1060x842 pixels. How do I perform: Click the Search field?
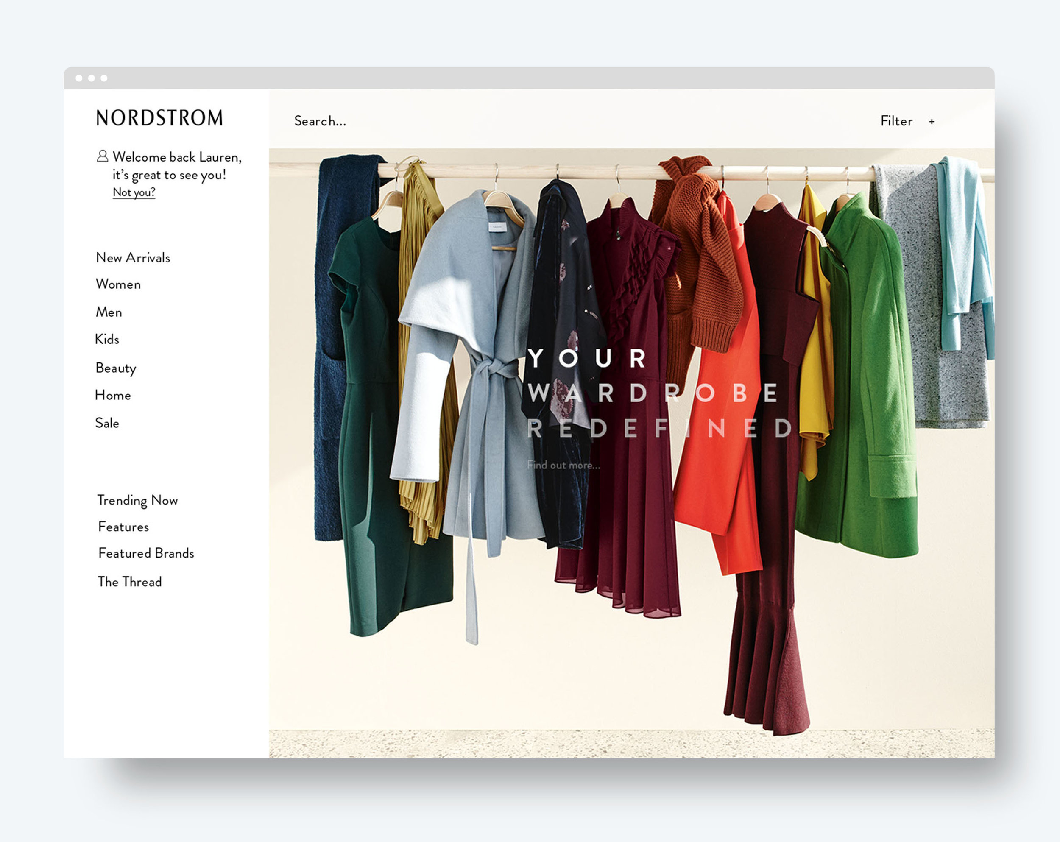(320, 121)
